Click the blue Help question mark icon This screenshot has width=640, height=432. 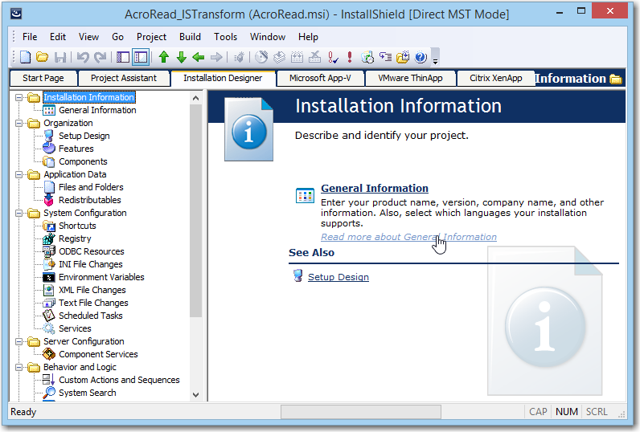coord(420,57)
